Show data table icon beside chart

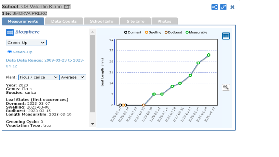click(226, 36)
